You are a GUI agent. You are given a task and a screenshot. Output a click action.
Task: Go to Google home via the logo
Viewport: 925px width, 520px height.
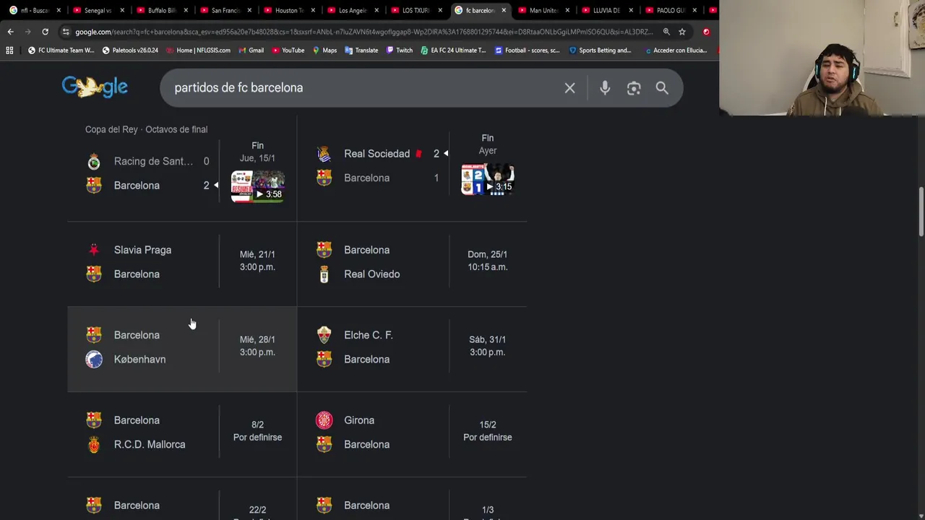tap(95, 87)
